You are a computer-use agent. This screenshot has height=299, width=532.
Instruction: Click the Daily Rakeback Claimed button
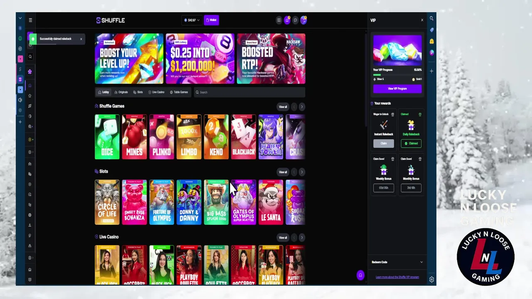[411, 143]
